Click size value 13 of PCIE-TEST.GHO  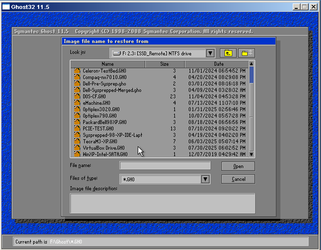(173, 128)
